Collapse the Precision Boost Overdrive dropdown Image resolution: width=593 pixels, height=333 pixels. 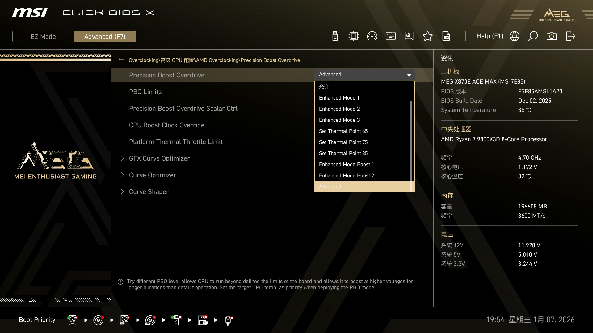point(409,75)
